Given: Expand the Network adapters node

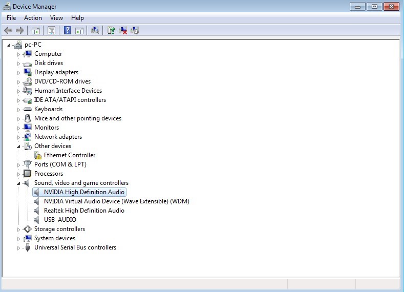Looking at the screenshot, I should point(18,137).
